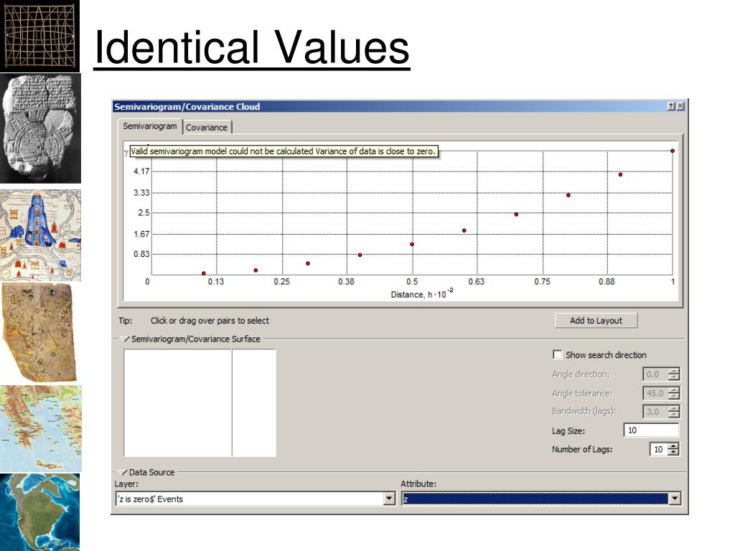The image size is (735, 551).
Task: Open the Covariance tab
Action: pyautogui.click(x=207, y=128)
